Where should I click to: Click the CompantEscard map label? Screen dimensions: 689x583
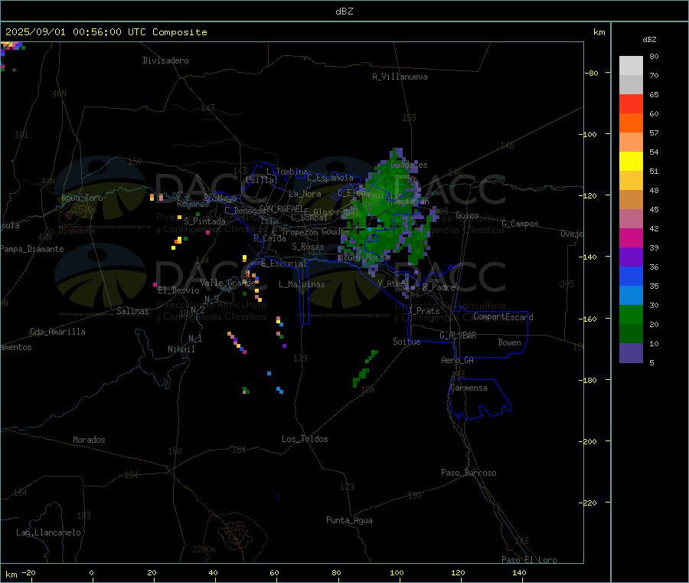point(503,316)
